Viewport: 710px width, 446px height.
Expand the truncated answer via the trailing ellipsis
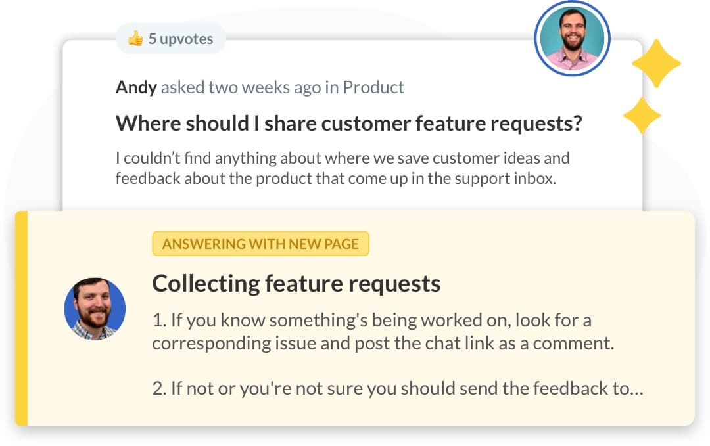636,389
